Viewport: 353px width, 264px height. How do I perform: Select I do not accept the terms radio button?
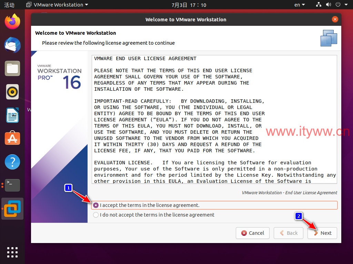[x=96, y=215]
